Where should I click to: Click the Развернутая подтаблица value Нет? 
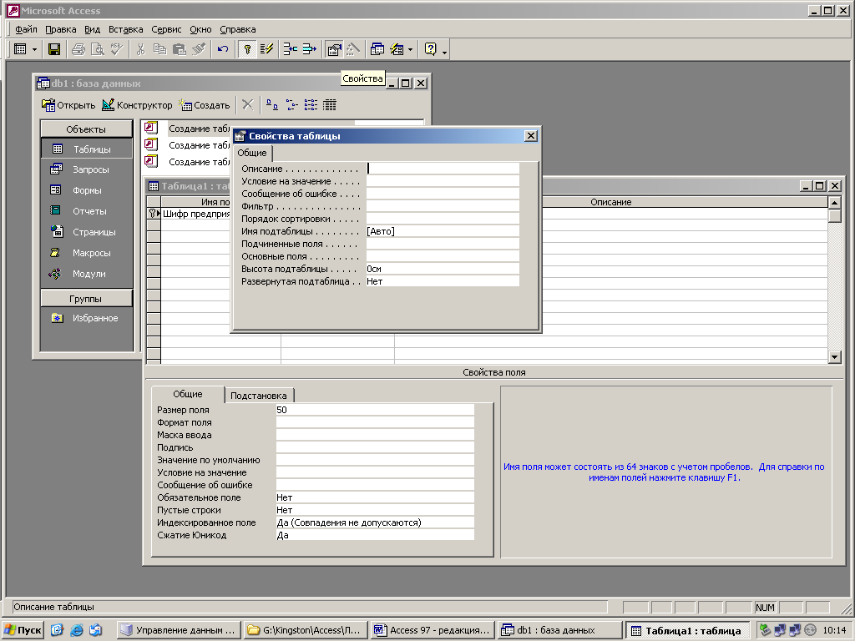click(443, 281)
